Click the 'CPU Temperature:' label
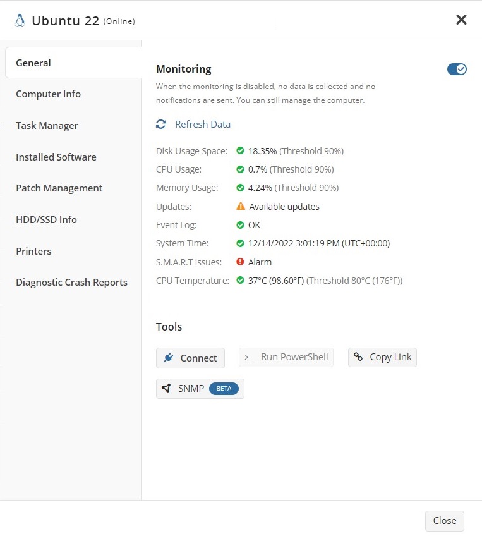The height and width of the screenshot is (541, 482). point(193,281)
